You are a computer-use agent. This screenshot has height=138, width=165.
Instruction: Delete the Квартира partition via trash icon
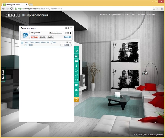[65, 33]
